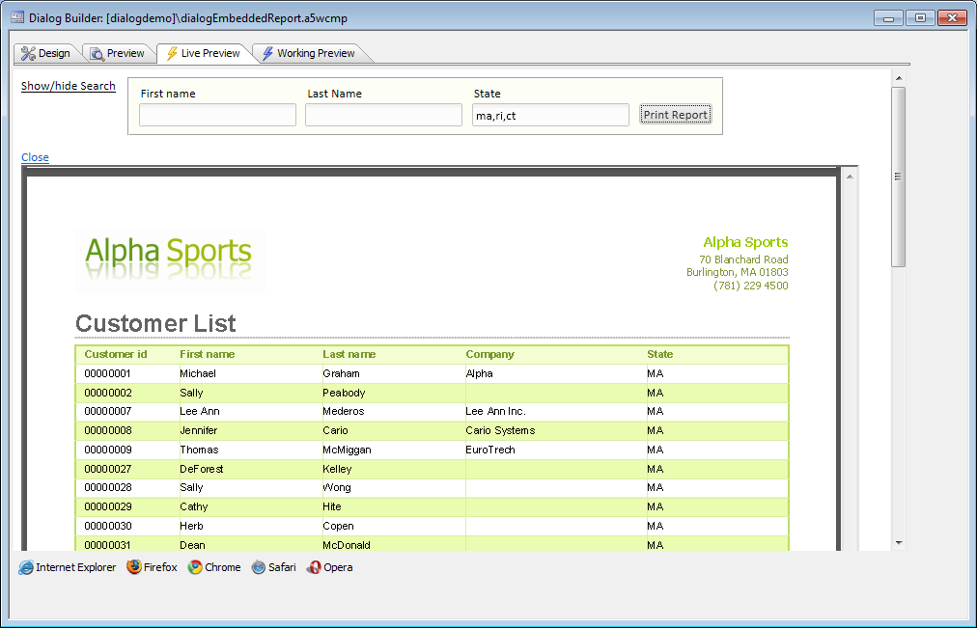Click customer id 00000030
The width and height of the screenshot is (977, 628).
pyautogui.click(x=108, y=526)
